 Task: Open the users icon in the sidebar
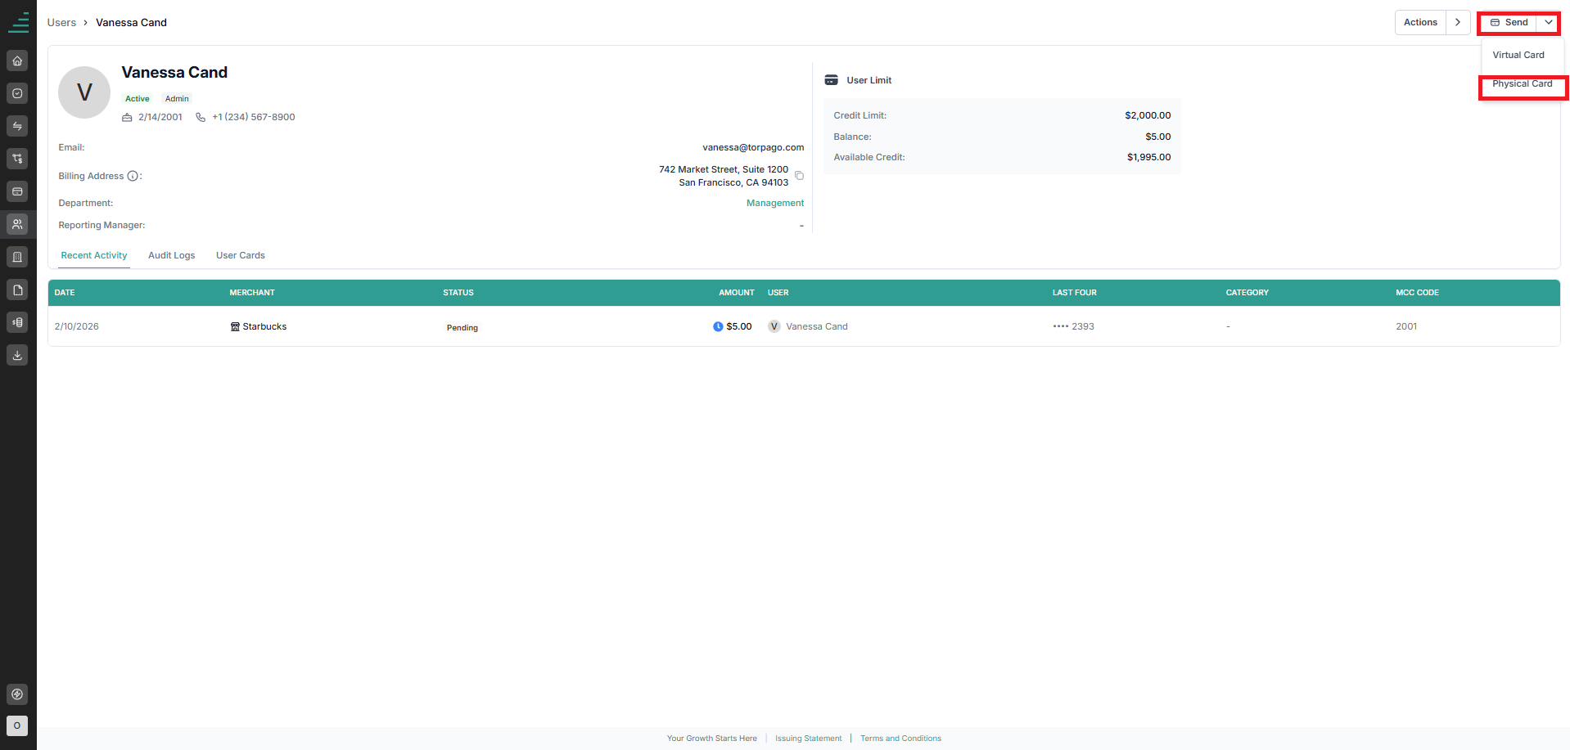pos(17,224)
